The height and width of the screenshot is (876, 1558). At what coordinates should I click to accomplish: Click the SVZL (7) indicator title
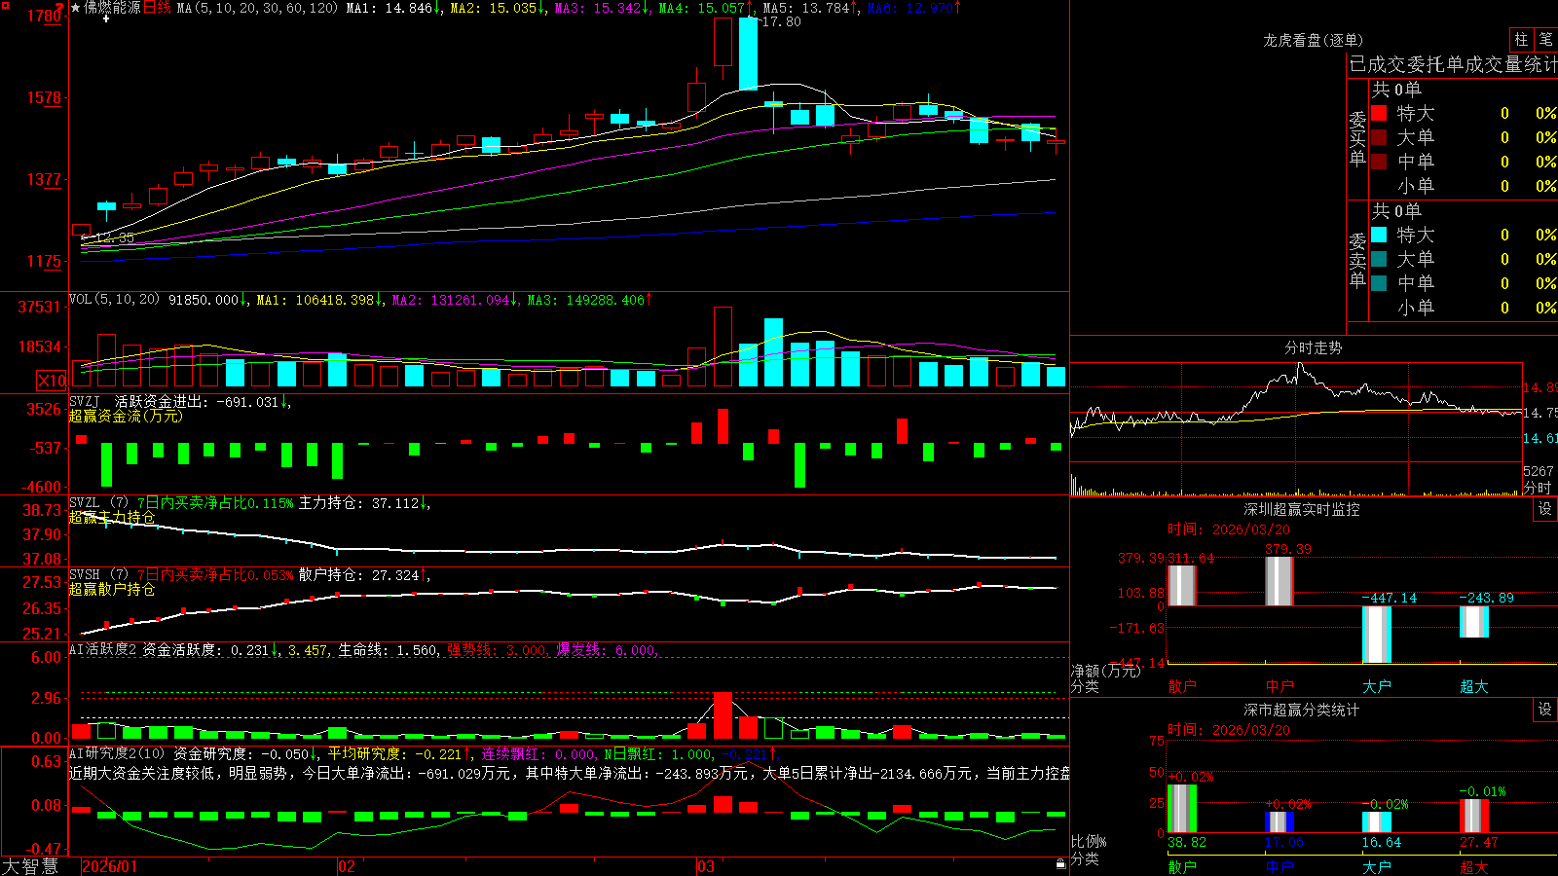[100, 503]
